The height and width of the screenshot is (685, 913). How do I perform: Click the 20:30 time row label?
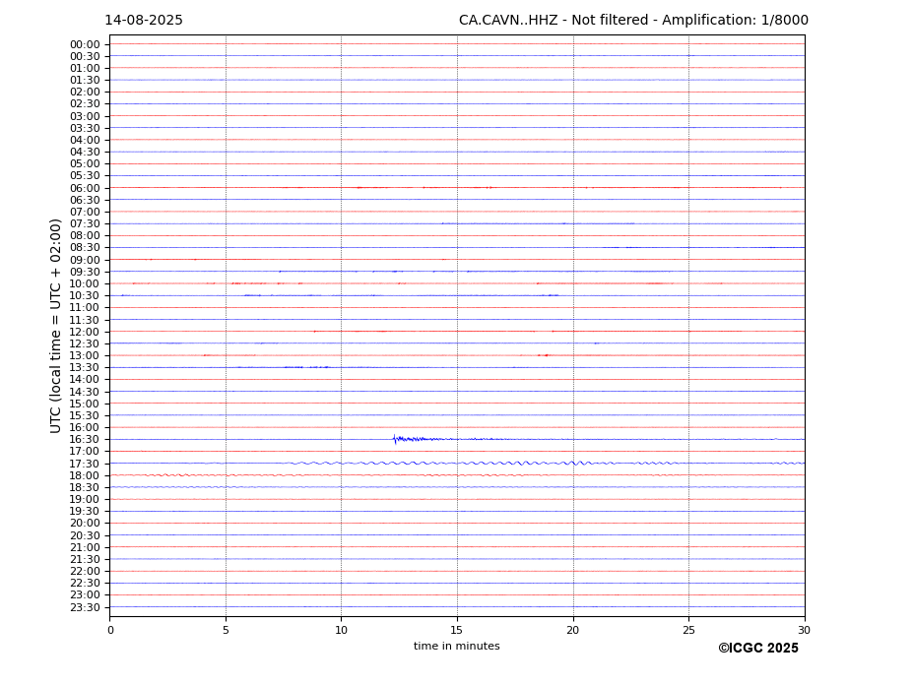(x=85, y=535)
